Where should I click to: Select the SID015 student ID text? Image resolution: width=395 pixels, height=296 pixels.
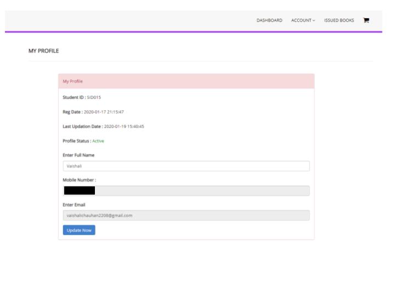click(94, 98)
